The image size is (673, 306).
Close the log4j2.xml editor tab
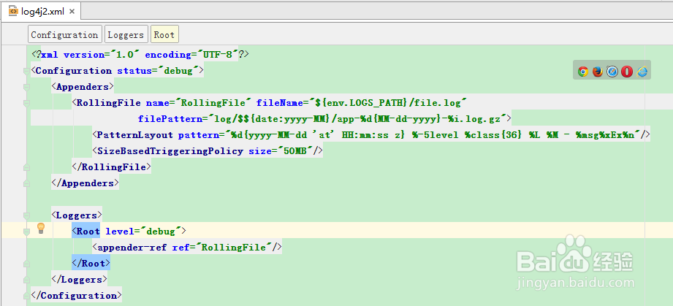point(72,12)
